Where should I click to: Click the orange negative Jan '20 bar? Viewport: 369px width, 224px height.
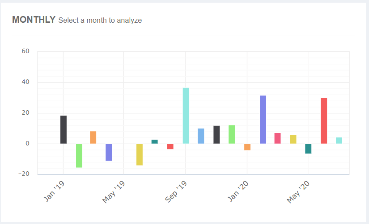pyautogui.click(x=247, y=147)
